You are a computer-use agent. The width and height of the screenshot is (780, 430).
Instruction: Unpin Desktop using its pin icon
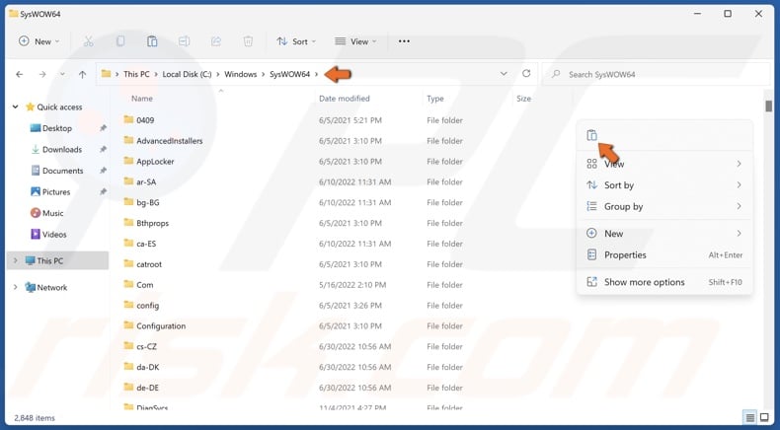coord(103,128)
